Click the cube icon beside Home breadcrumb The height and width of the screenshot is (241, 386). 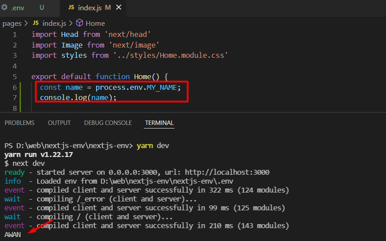point(79,23)
